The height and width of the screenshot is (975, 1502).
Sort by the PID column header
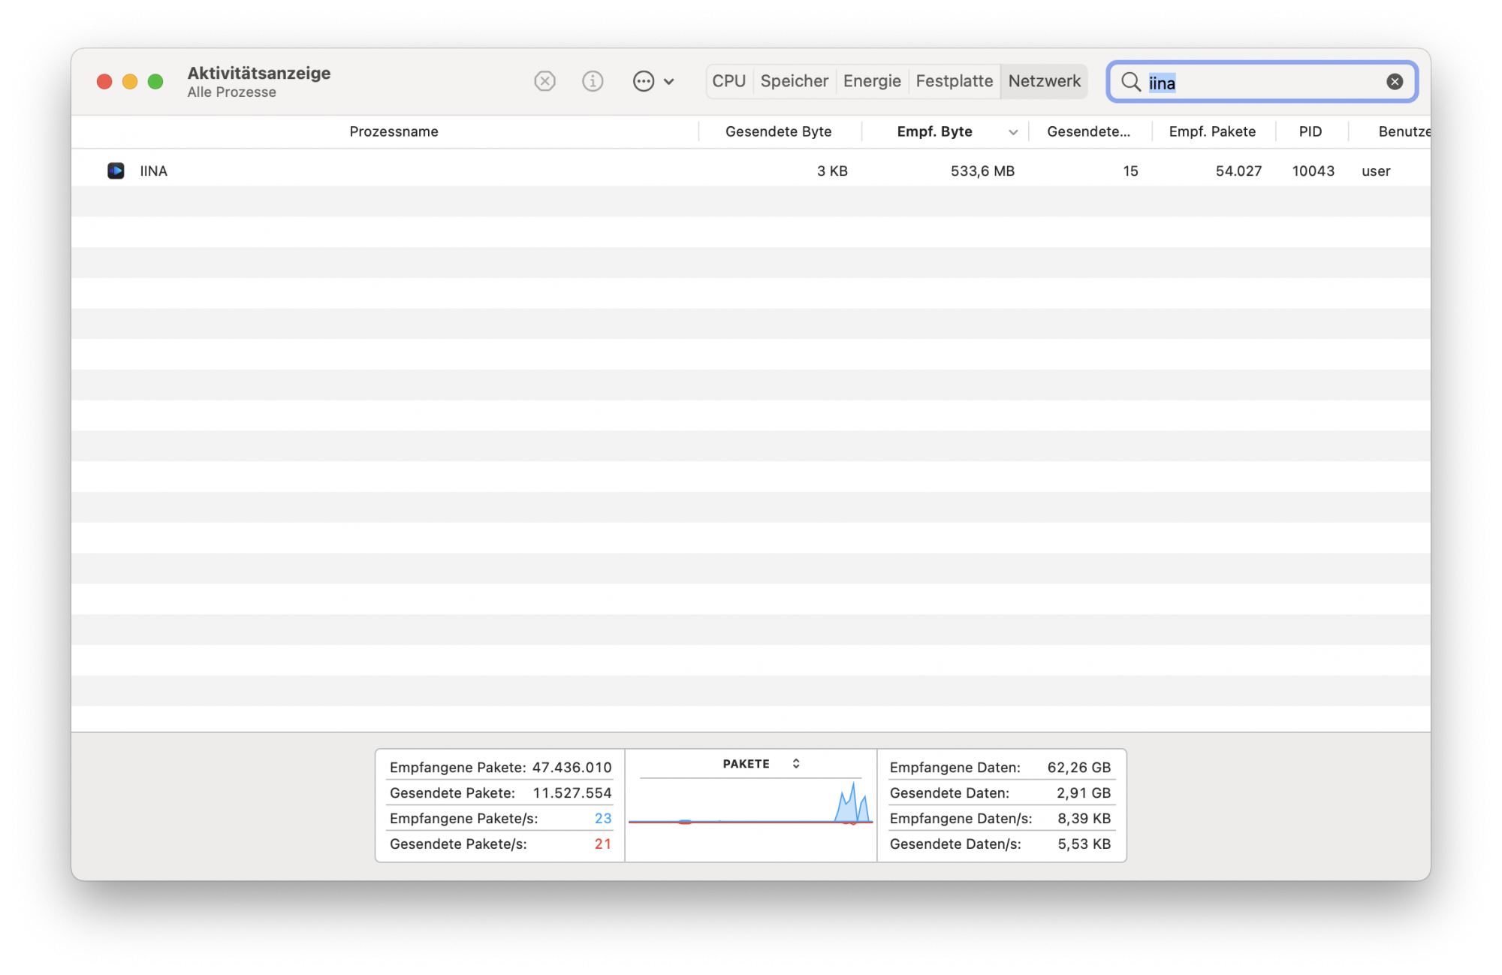pos(1310,131)
